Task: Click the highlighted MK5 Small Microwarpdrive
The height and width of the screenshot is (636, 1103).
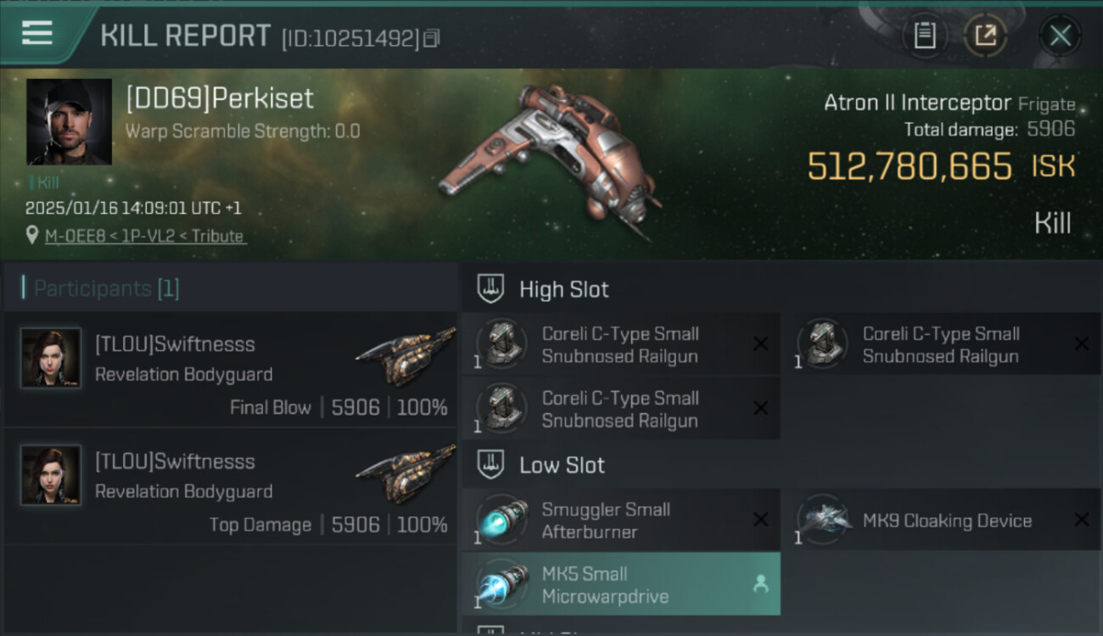Action: click(x=621, y=584)
